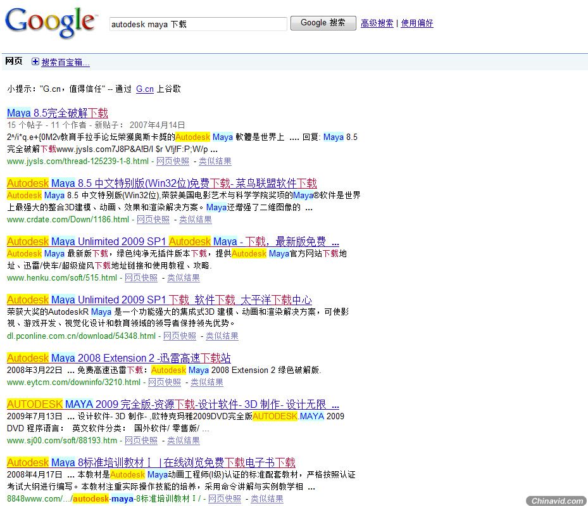Open 类似结果 for www.jysls.com result
The height and width of the screenshot is (506, 588).
click(215, 161)
